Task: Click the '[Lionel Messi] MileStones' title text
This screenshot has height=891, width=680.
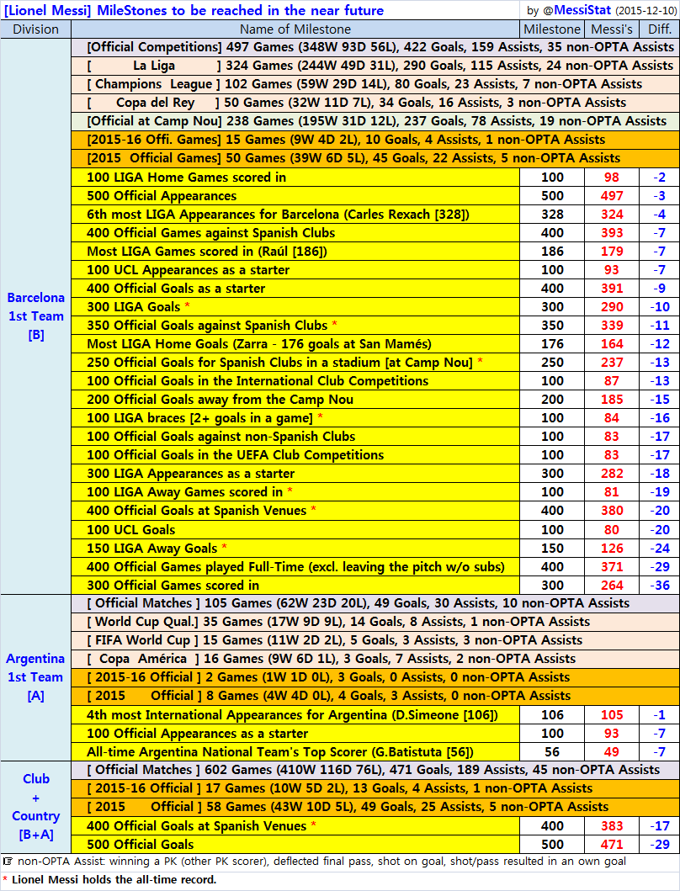Action: 194,10
